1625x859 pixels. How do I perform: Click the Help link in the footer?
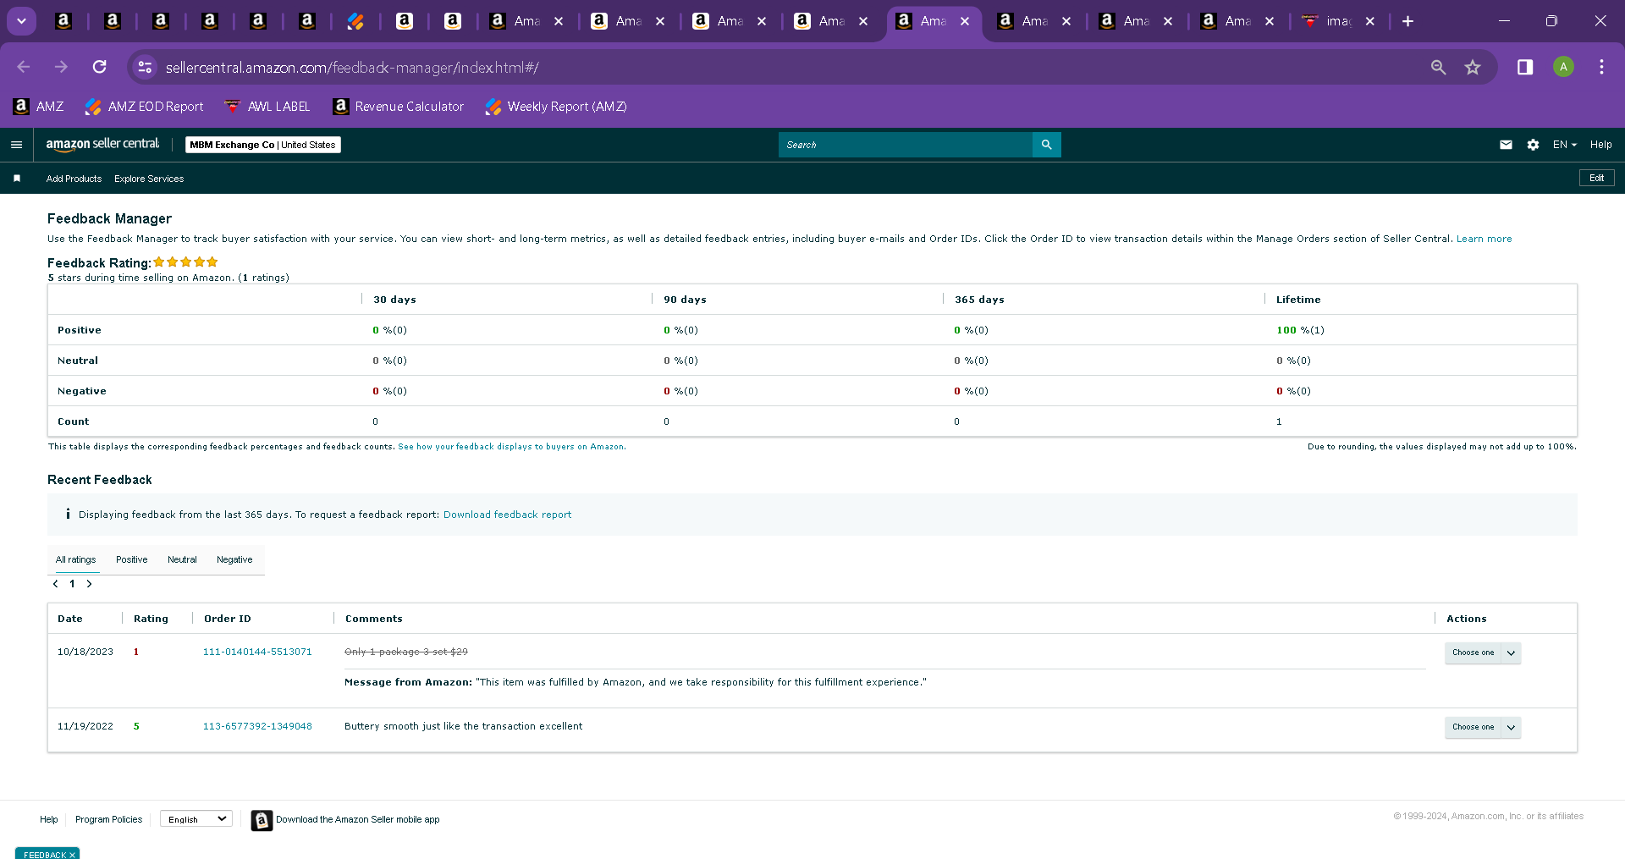(49, 819)
